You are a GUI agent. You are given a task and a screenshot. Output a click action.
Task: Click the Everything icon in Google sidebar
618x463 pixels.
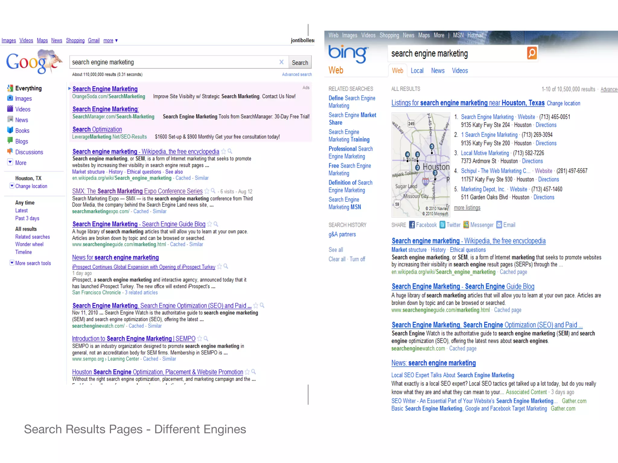[x=10, y=88]
